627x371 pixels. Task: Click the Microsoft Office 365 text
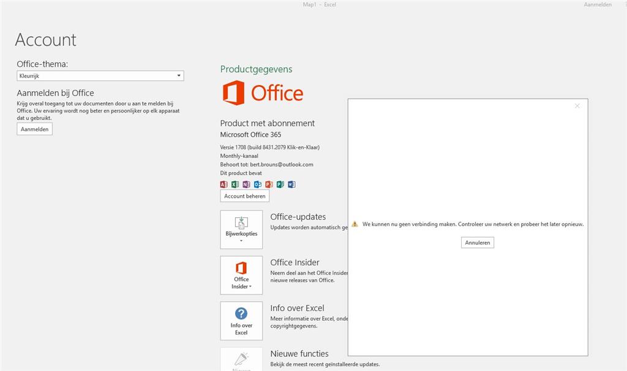250,135
